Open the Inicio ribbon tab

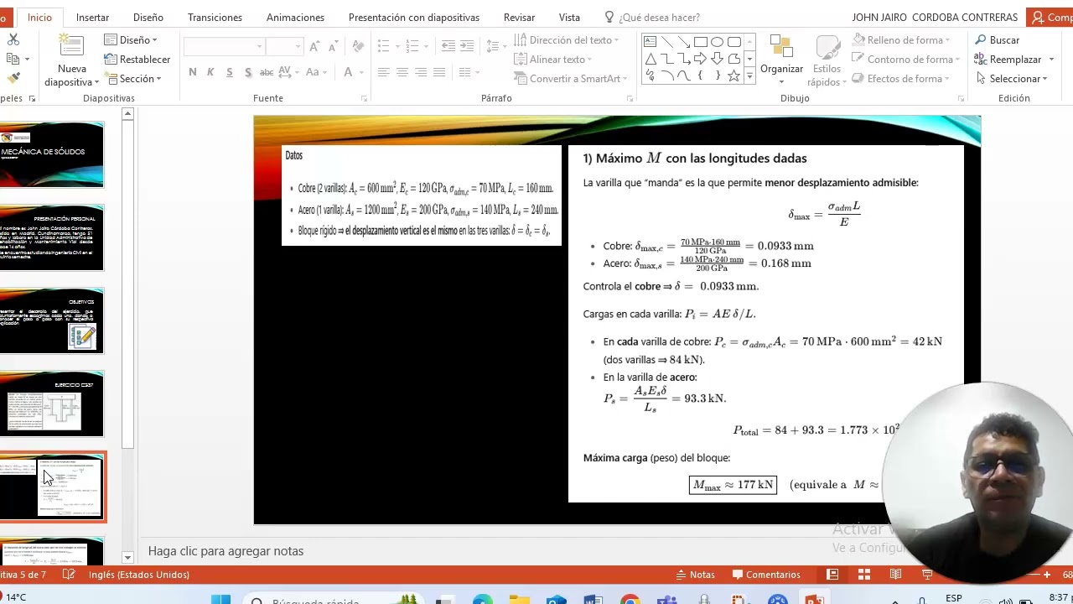pos(39,17)
